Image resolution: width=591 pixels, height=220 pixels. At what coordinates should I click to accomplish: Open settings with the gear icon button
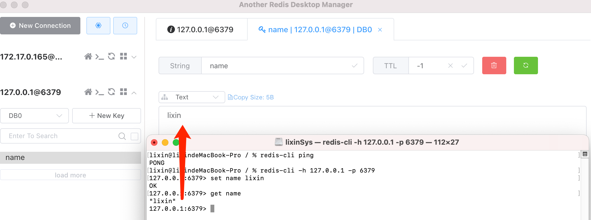(98, 25)
